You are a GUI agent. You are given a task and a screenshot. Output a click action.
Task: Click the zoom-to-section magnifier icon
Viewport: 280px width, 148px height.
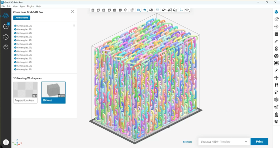pyautogui.click(x=151, y=10)
